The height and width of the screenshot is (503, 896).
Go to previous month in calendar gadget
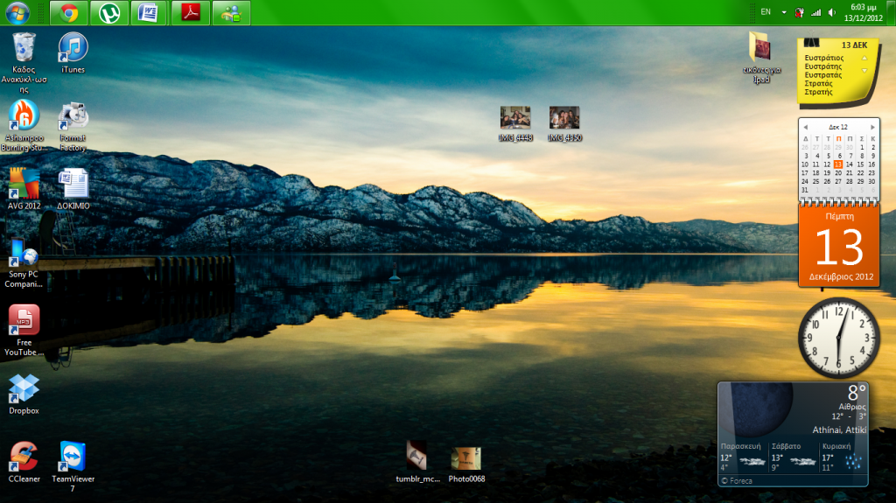[805, 127]
